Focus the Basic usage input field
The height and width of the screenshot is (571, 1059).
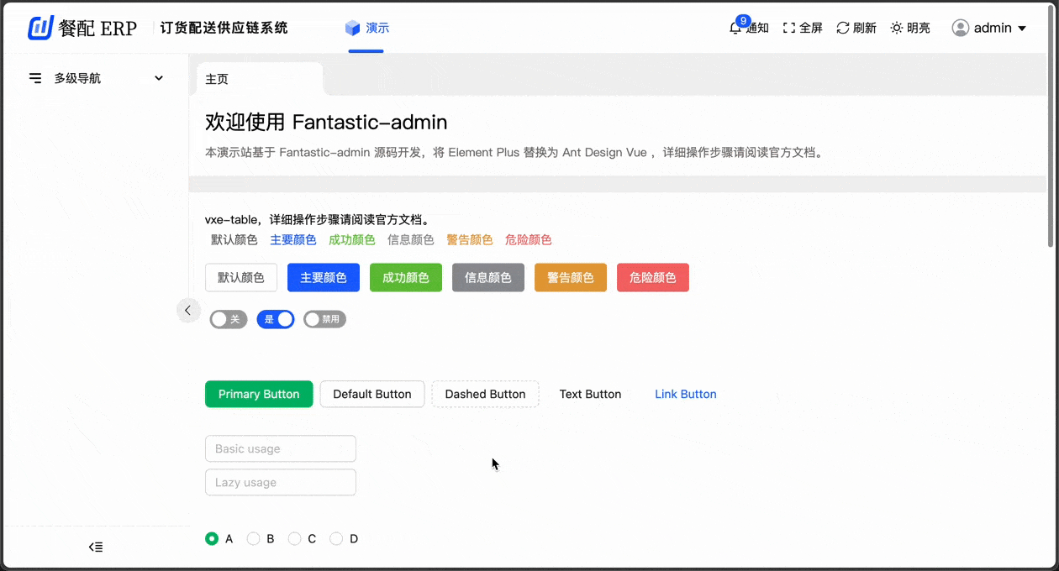pos(280,448)
